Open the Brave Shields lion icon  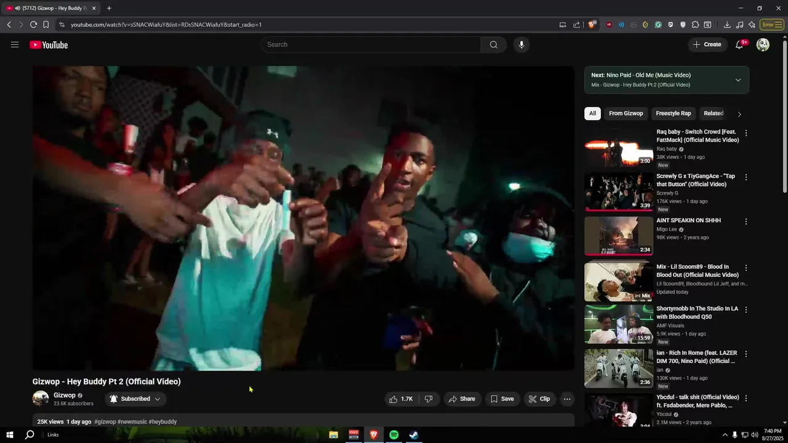click(592, 25)
